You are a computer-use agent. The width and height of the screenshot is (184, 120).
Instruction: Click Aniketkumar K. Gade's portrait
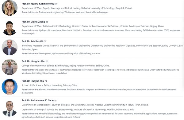[x=10, y=109]
